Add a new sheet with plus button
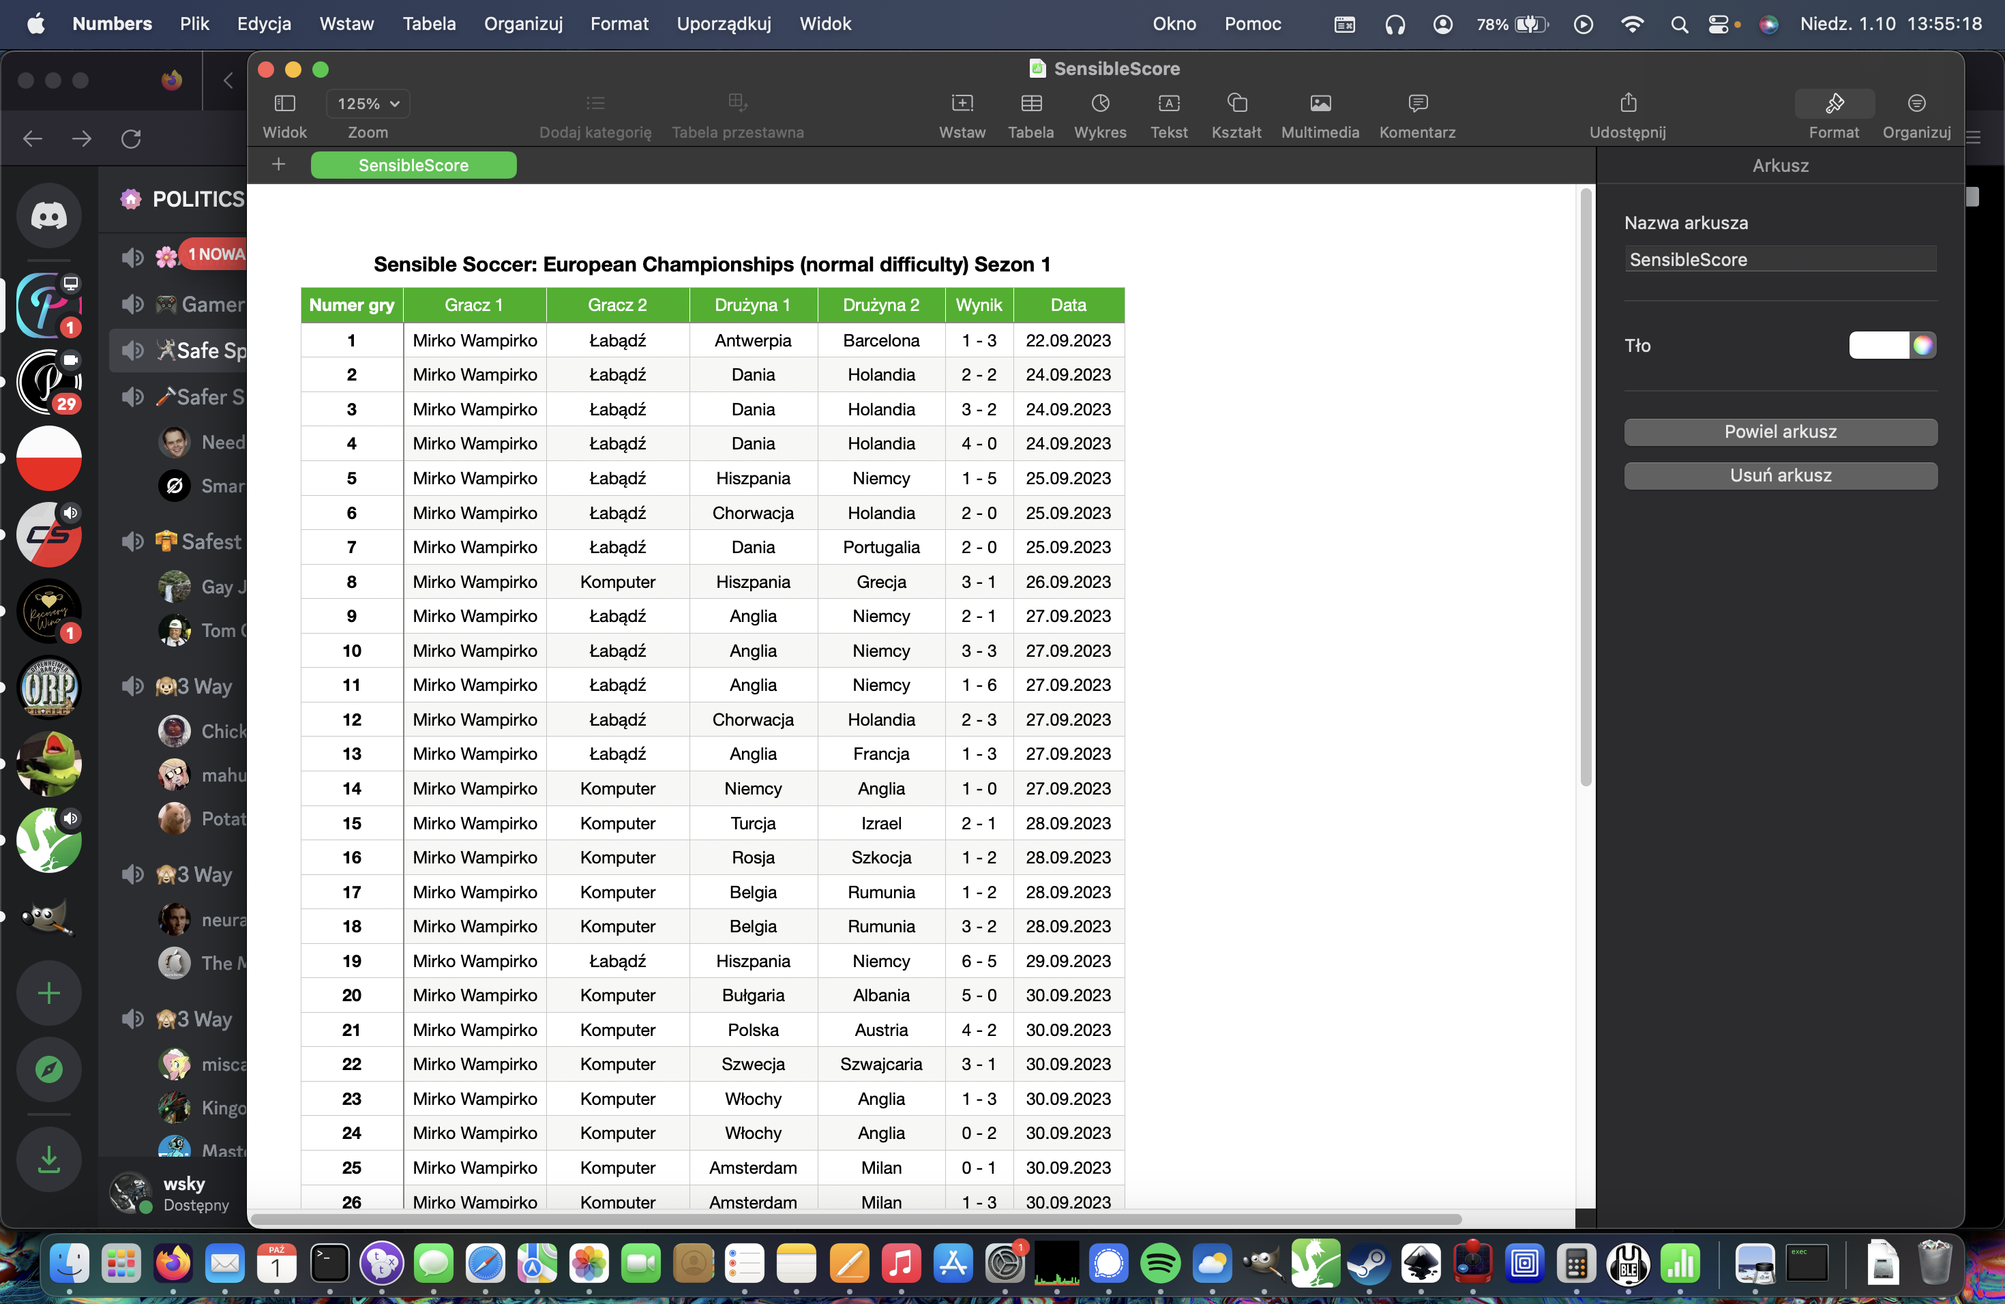 pos(279,164)
